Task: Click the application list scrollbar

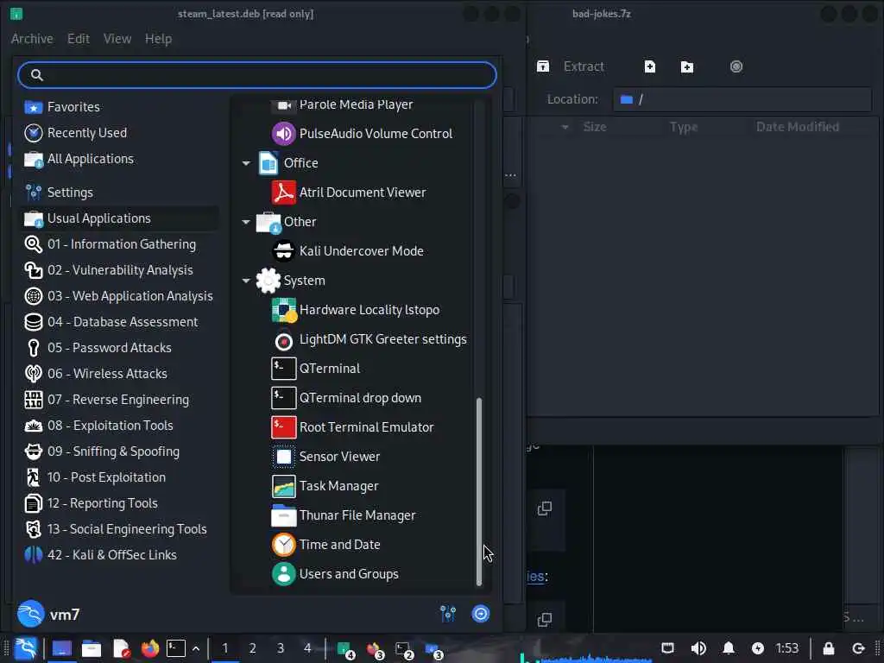Action: click(x=479, y=491)
